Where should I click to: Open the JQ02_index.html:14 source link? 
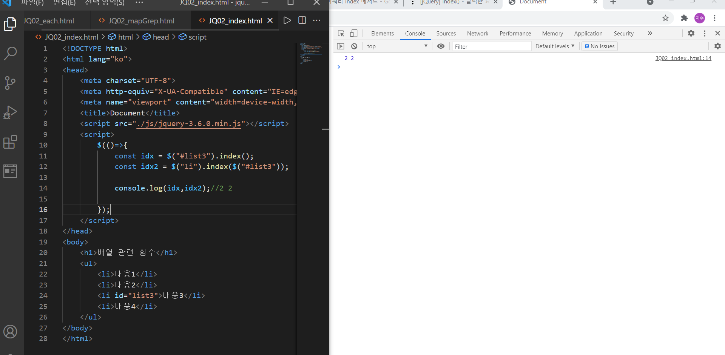[x=683, y=58]
